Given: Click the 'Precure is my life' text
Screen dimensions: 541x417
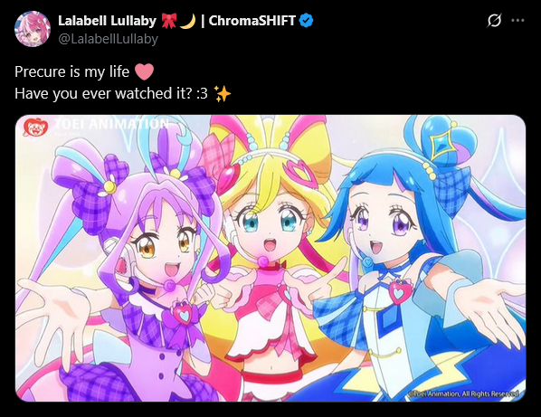Looking at the screenshot, I should click(x=72, y=71).
